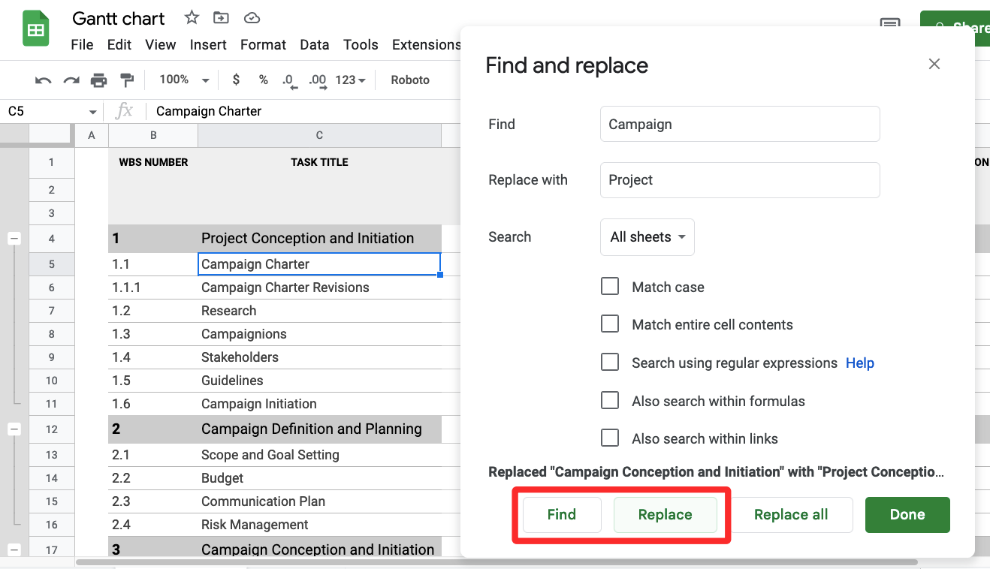This screenshot has width=990, height=569.
Task: Click the redo arrow in toolbar
Action: 71,80
